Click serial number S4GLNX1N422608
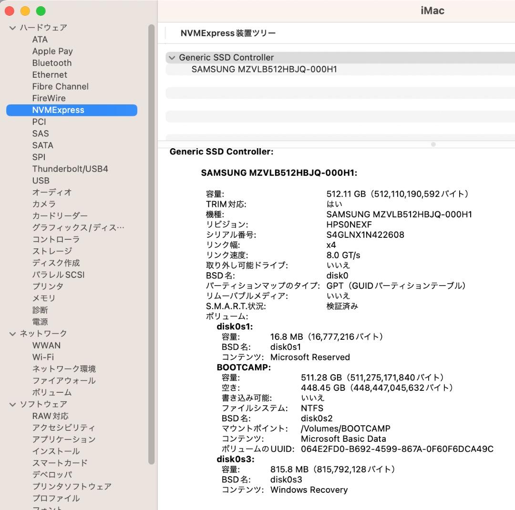 [365, 235]
